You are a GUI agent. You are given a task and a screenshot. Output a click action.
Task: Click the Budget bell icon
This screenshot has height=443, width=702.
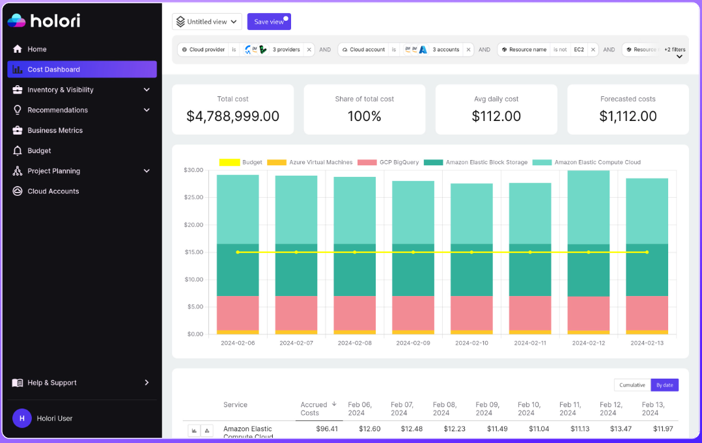[18, 151]
